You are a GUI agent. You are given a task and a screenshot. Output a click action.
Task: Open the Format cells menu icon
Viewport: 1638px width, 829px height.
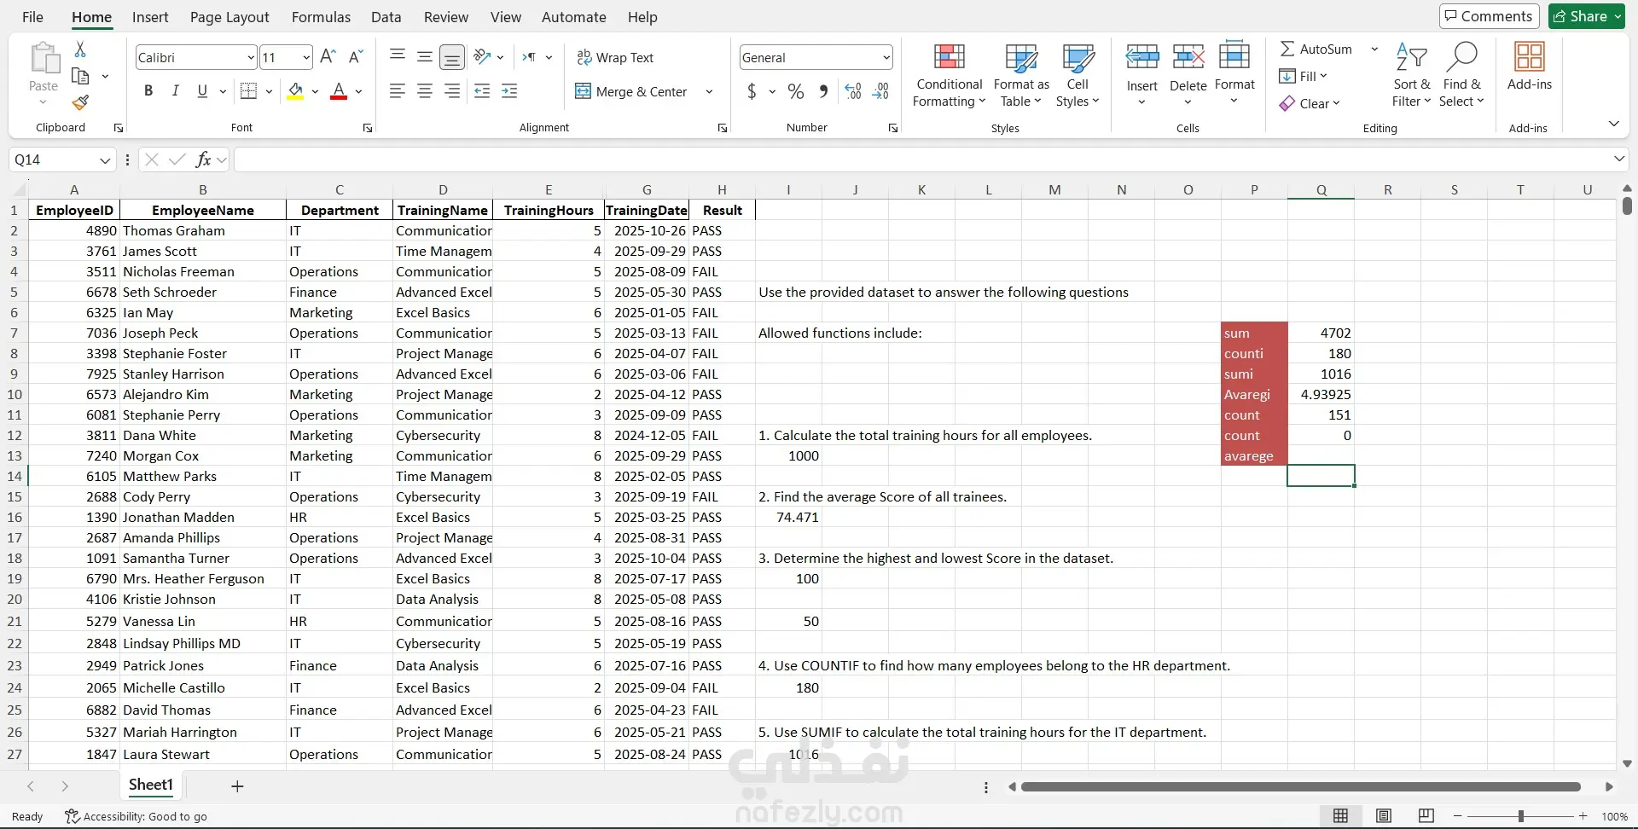[1234, 56]
